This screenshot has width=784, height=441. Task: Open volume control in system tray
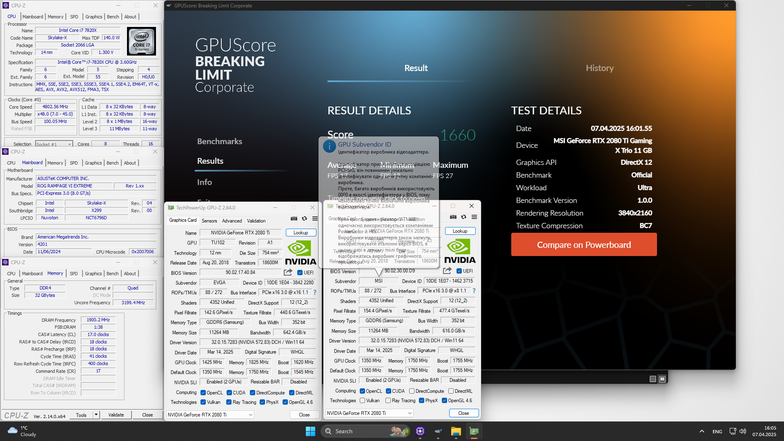pos(743,431)
